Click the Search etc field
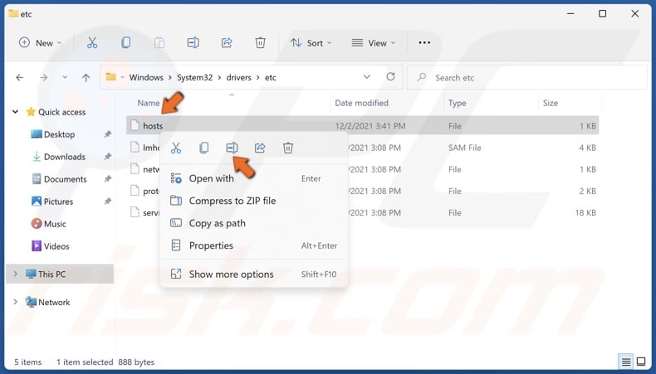Image resolution: width=656 pixels, height=374 pixels. (x=527, y=77)
